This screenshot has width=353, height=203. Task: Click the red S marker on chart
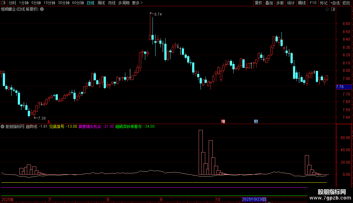point(49,122)
